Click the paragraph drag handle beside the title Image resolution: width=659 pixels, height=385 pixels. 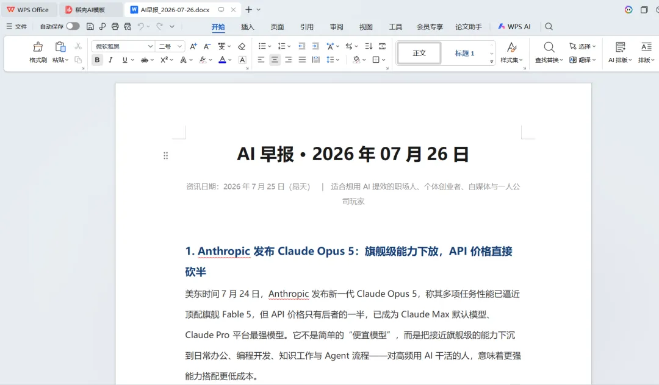click(165, 155)
